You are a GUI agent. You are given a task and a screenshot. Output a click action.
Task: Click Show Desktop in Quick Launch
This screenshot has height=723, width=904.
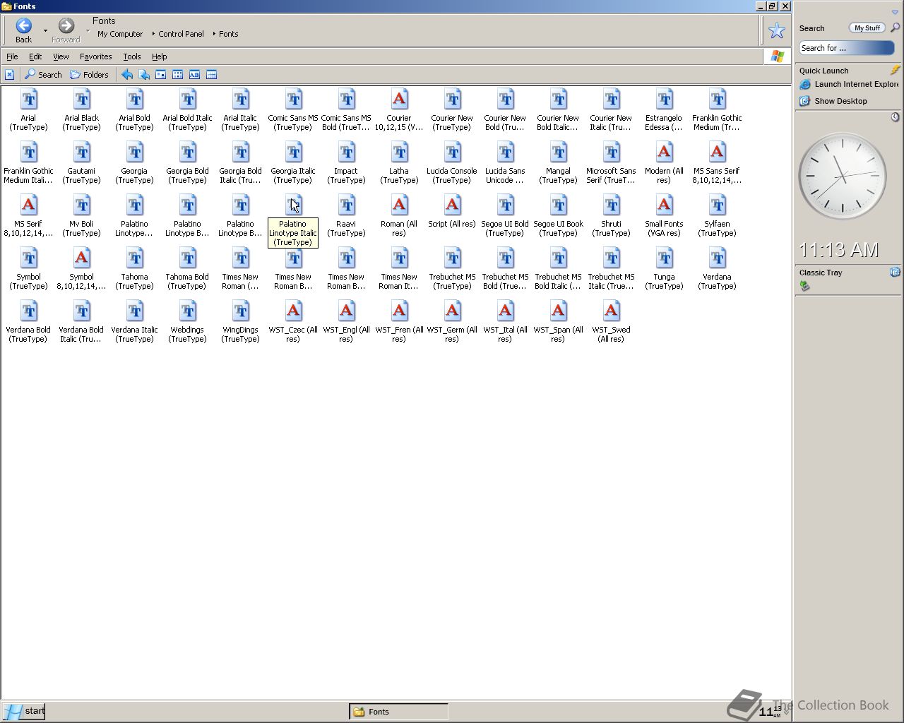pos(833,101)
